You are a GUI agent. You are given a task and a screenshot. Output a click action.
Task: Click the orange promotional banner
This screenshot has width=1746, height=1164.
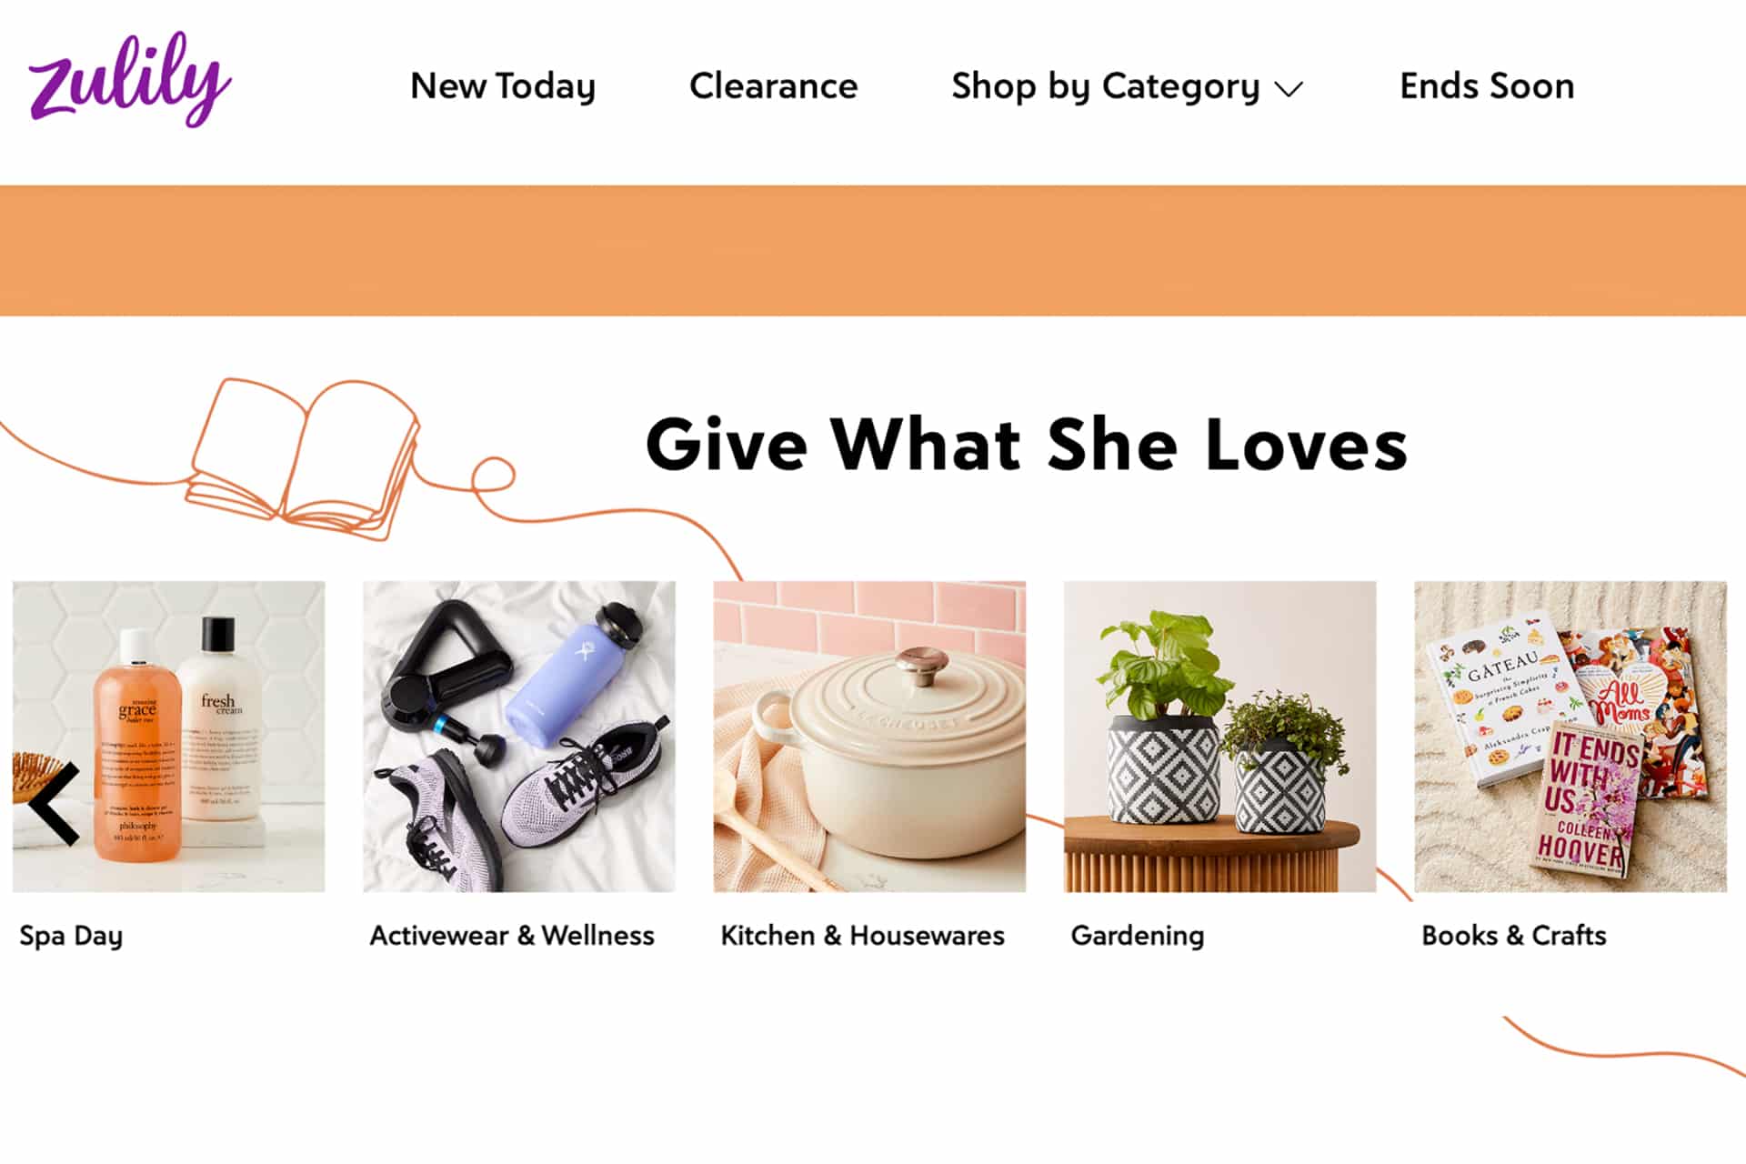tap(873, 251)
